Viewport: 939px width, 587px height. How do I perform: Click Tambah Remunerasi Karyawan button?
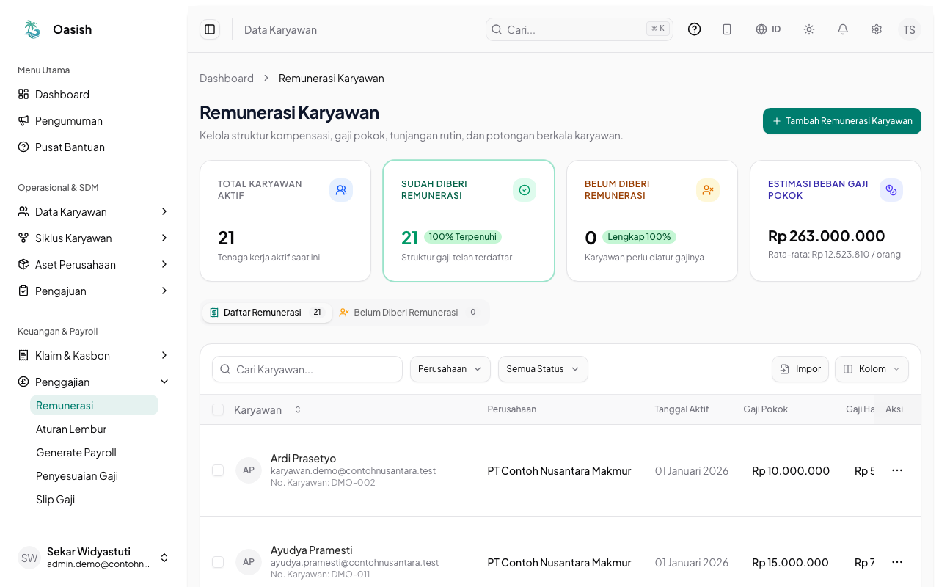tap(842, 121)
